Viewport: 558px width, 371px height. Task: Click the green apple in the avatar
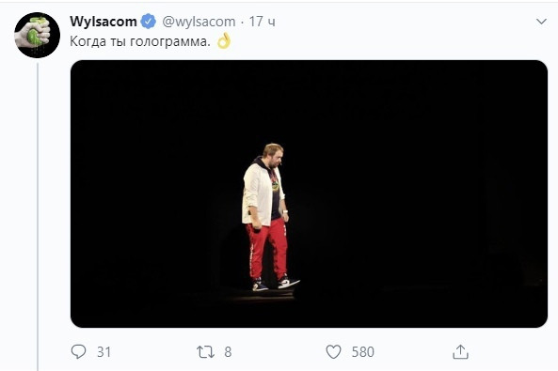tap(35, 33)
